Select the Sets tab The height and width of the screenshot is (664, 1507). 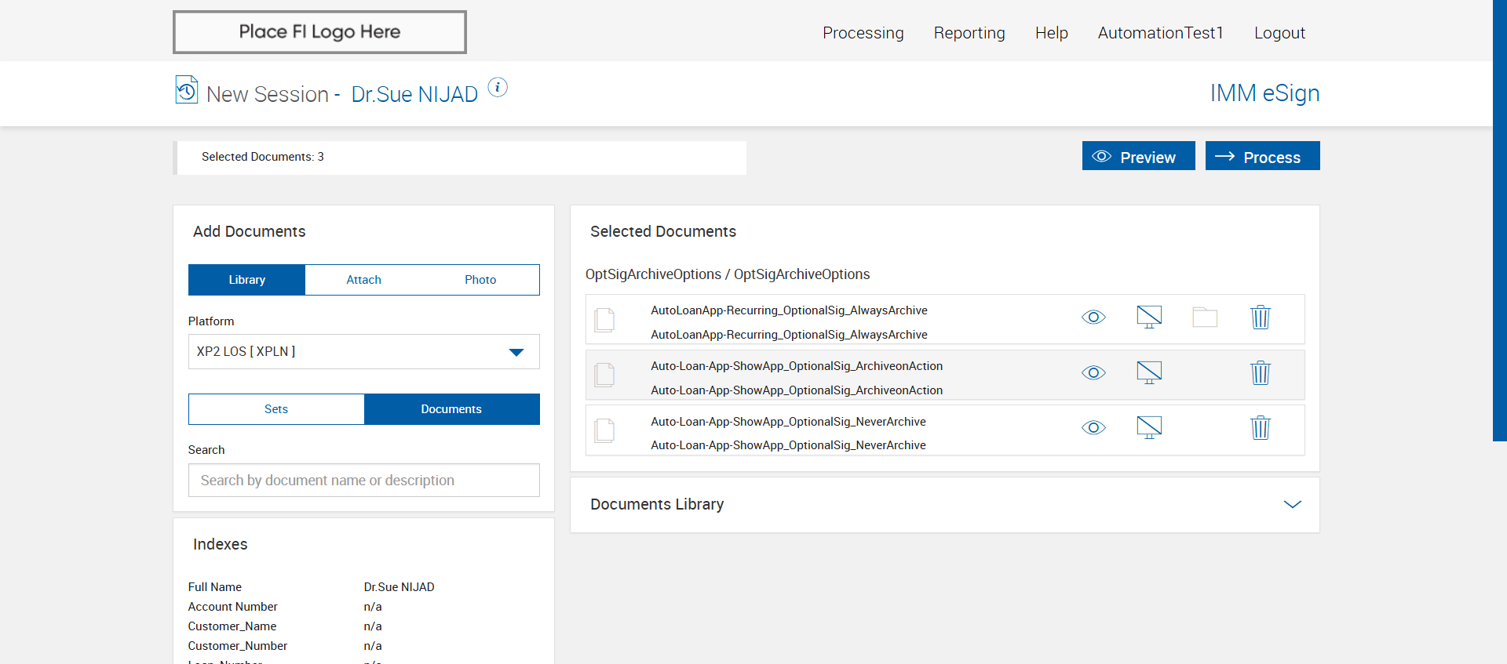pyautogui.click(x=276, y=409)
